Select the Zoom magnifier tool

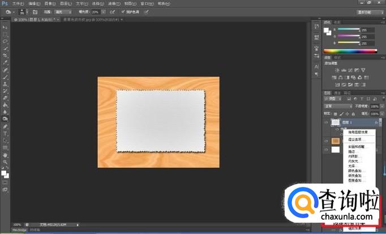coord(6,161)
